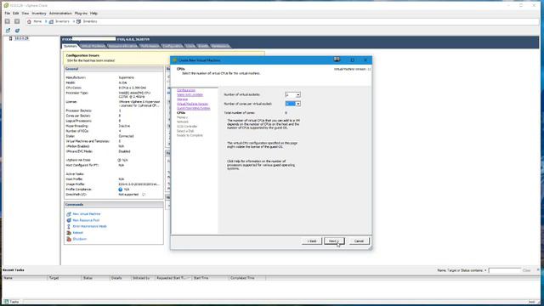
Task: Click the Home breadcrumb label
Action: [x=37, y=21]
